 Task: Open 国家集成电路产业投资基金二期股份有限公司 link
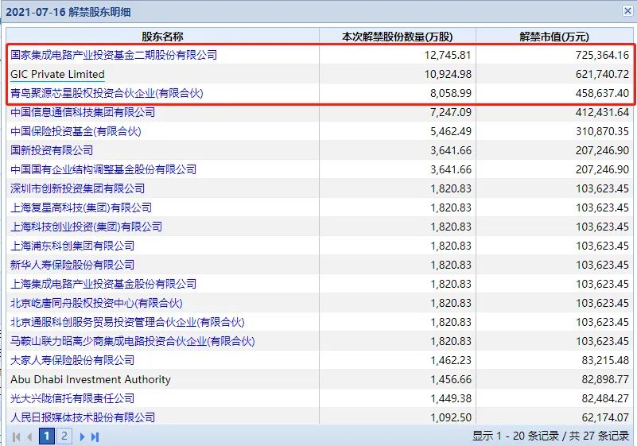[113, 55]
